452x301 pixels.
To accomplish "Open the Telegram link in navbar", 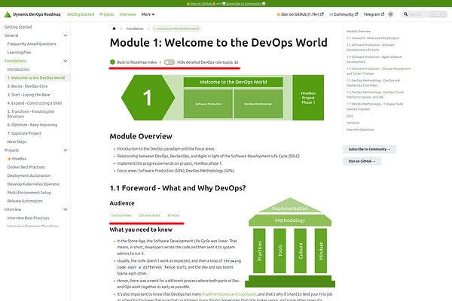I will click(x=374, y=14).
